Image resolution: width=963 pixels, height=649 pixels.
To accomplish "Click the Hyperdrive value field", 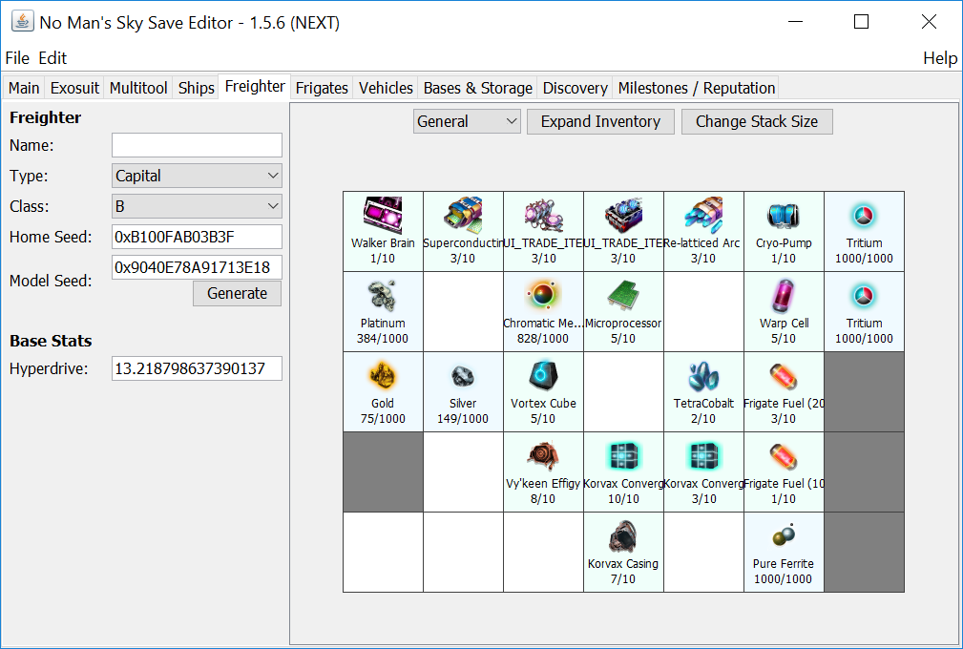I will click(x=197, y=368).
